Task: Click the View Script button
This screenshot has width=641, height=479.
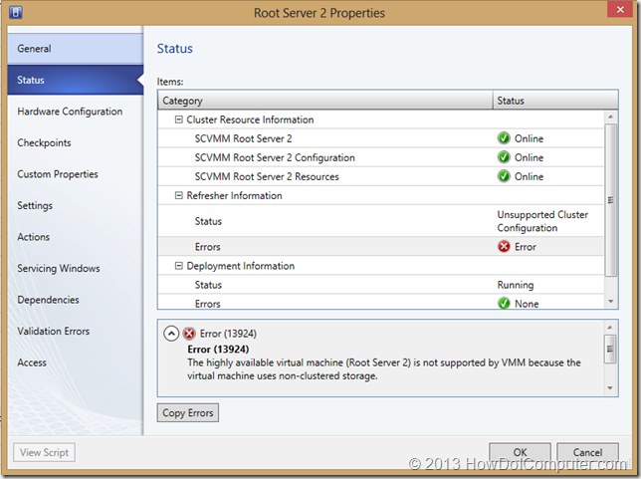Action: pyautogui.click(x=44, y=452)
